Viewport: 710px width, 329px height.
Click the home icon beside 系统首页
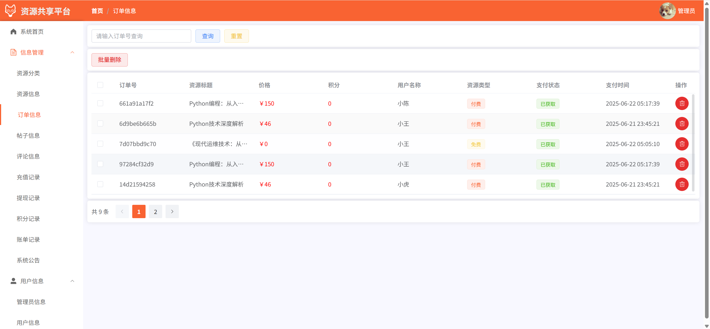click(13, 32)
